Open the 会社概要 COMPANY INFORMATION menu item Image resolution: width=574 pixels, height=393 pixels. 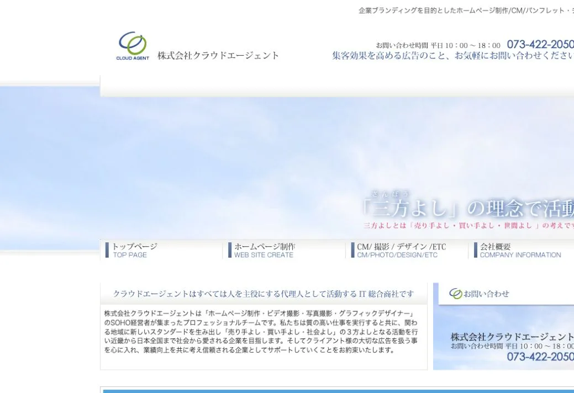click(522, 250)
